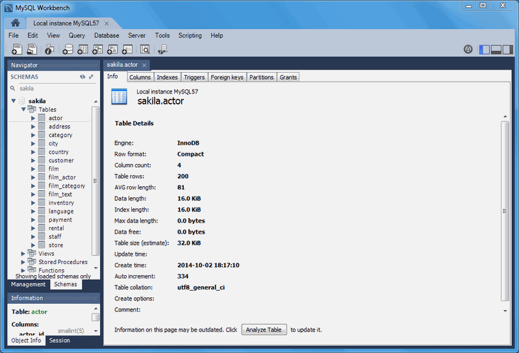The image size is (519, 353).
Task: Open an SQL script file icon
Action: coord(32,49)
